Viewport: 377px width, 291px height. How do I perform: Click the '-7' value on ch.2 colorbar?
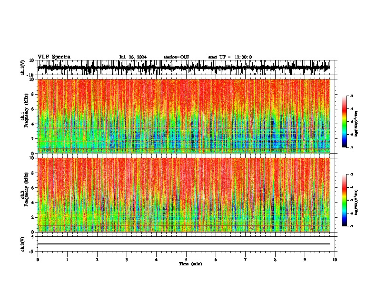351,226
